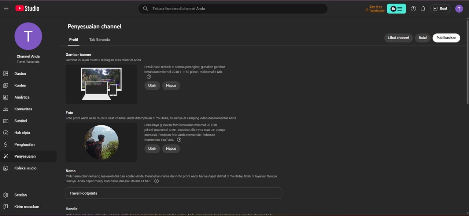The width and height of the screenshot is (469, 216).
Task: Click the Publikasikan button
Action: (446, 38)
